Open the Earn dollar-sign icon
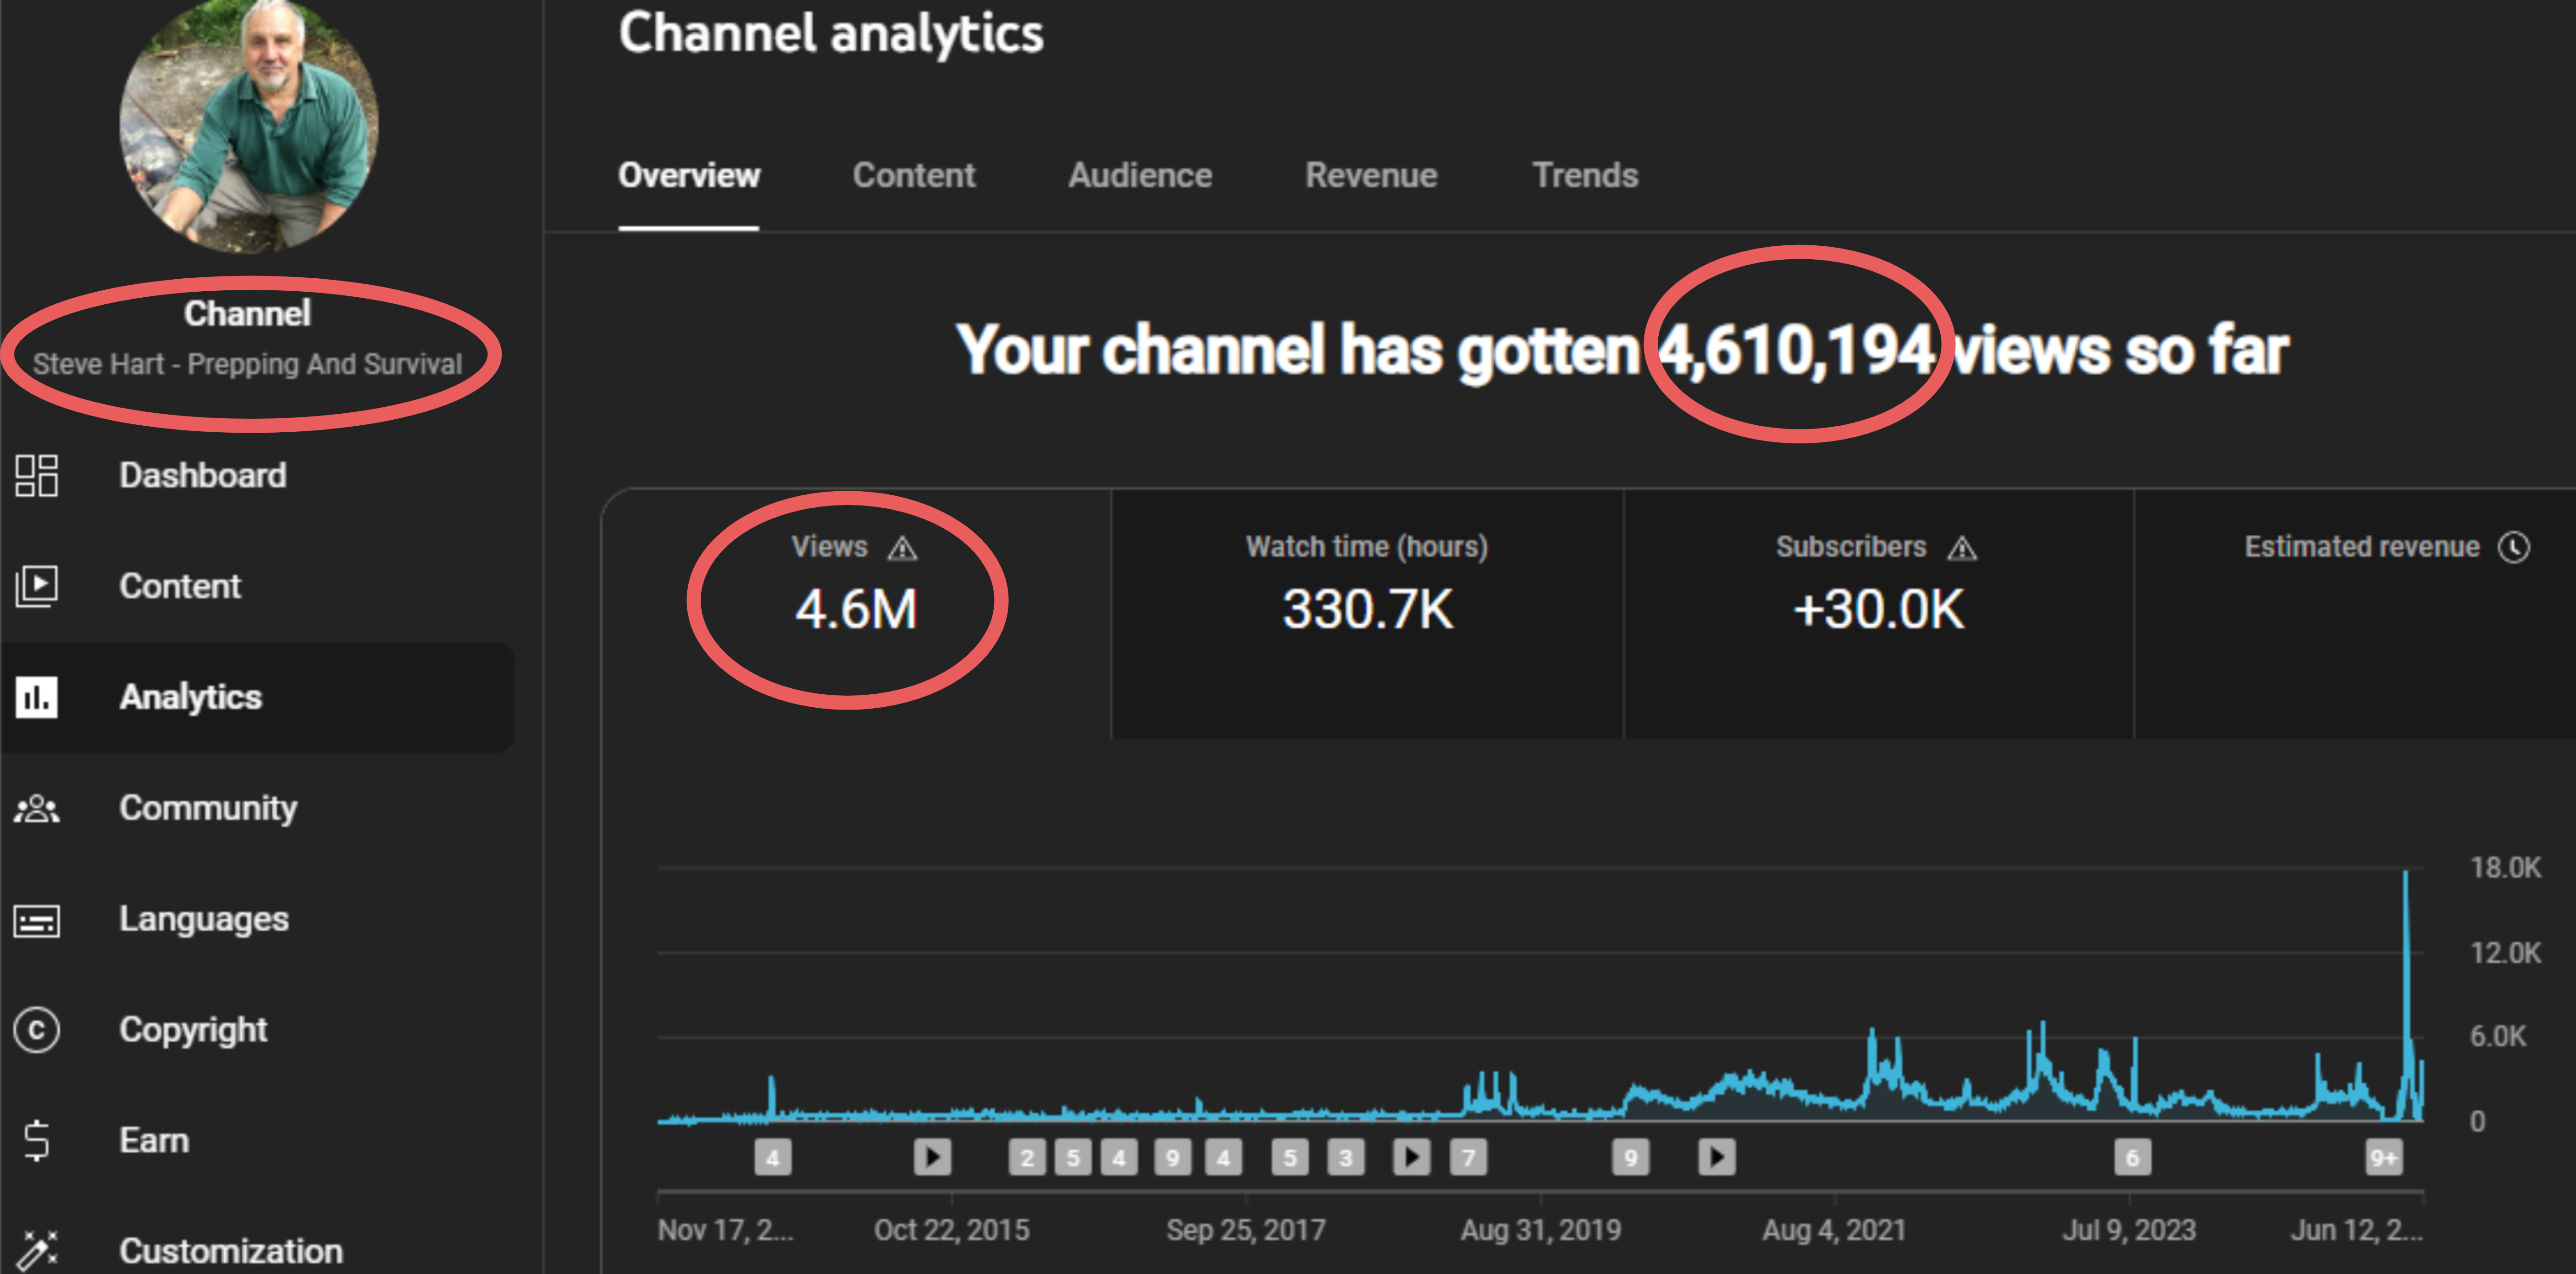This screenshot has height=1274, width=2576. pos(37,1141)
